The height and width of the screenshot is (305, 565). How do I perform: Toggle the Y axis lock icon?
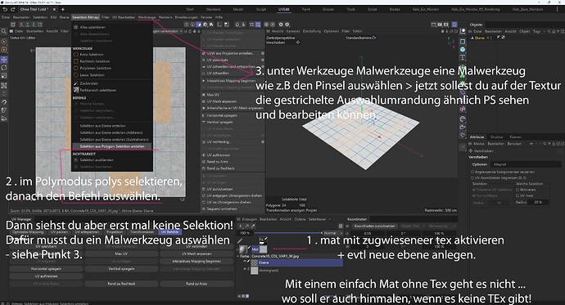click(x=27, y=25)
